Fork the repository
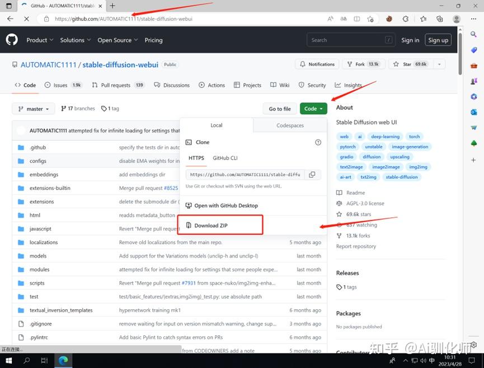The image size is (484, 368). click(x=364, y=64)
